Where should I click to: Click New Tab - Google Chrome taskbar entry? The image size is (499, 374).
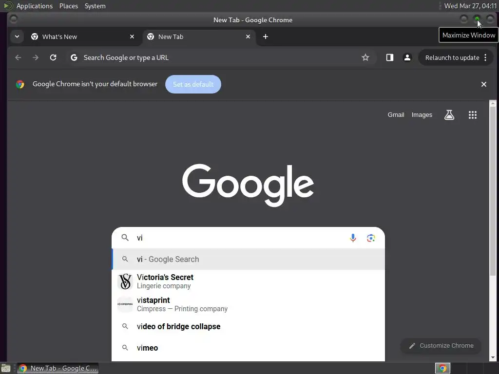point(58,368)
